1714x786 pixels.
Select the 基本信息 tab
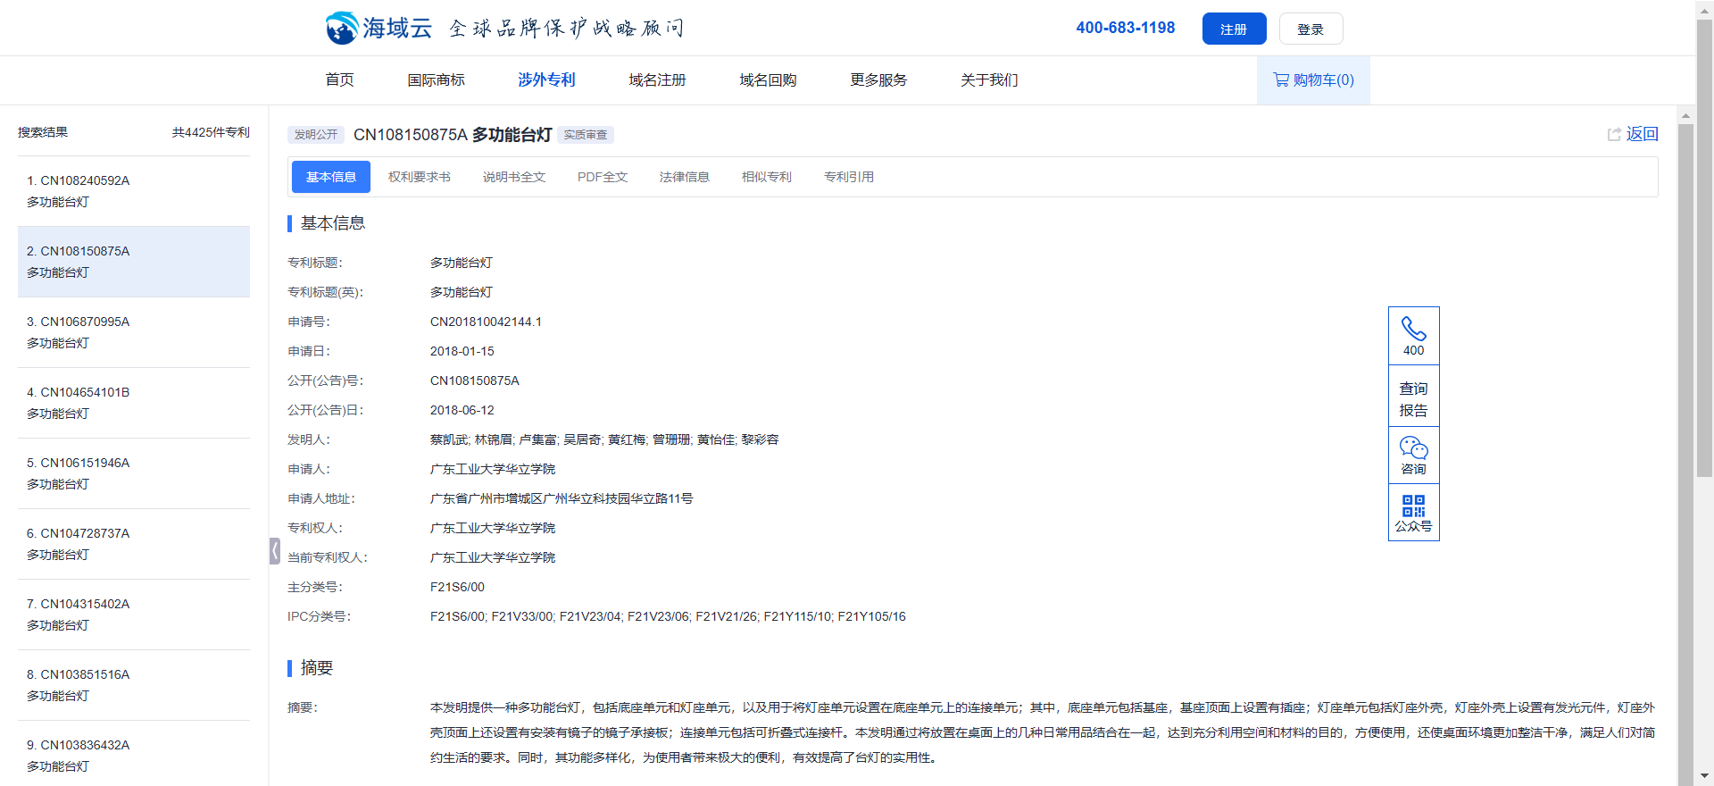click(331, 177)
